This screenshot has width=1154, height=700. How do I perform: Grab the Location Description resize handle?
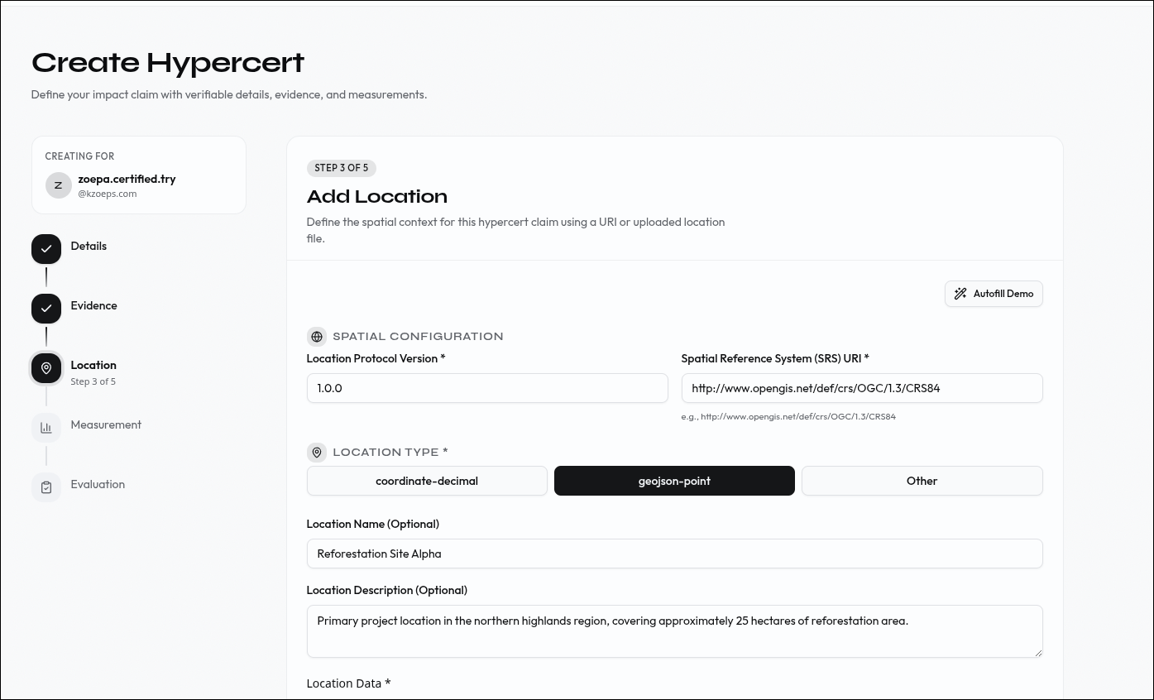[x=1037, y=652]
